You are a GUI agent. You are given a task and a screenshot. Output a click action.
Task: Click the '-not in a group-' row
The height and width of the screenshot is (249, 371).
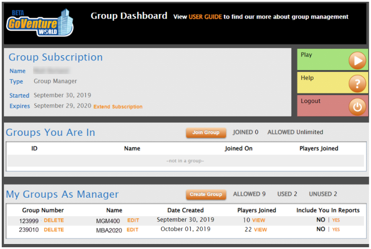[x=186, y=161]
